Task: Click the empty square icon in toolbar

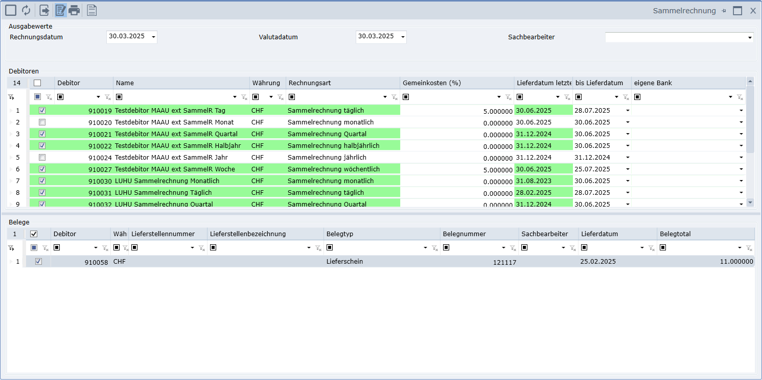Action: tap(11, 10)
